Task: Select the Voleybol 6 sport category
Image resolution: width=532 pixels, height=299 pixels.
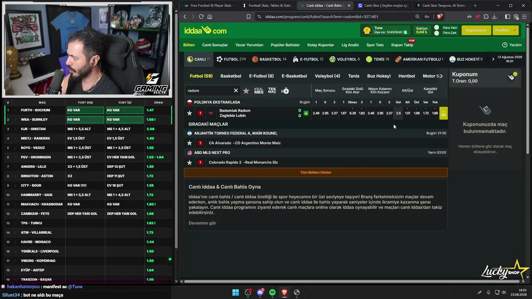Action: pos(345,59)
